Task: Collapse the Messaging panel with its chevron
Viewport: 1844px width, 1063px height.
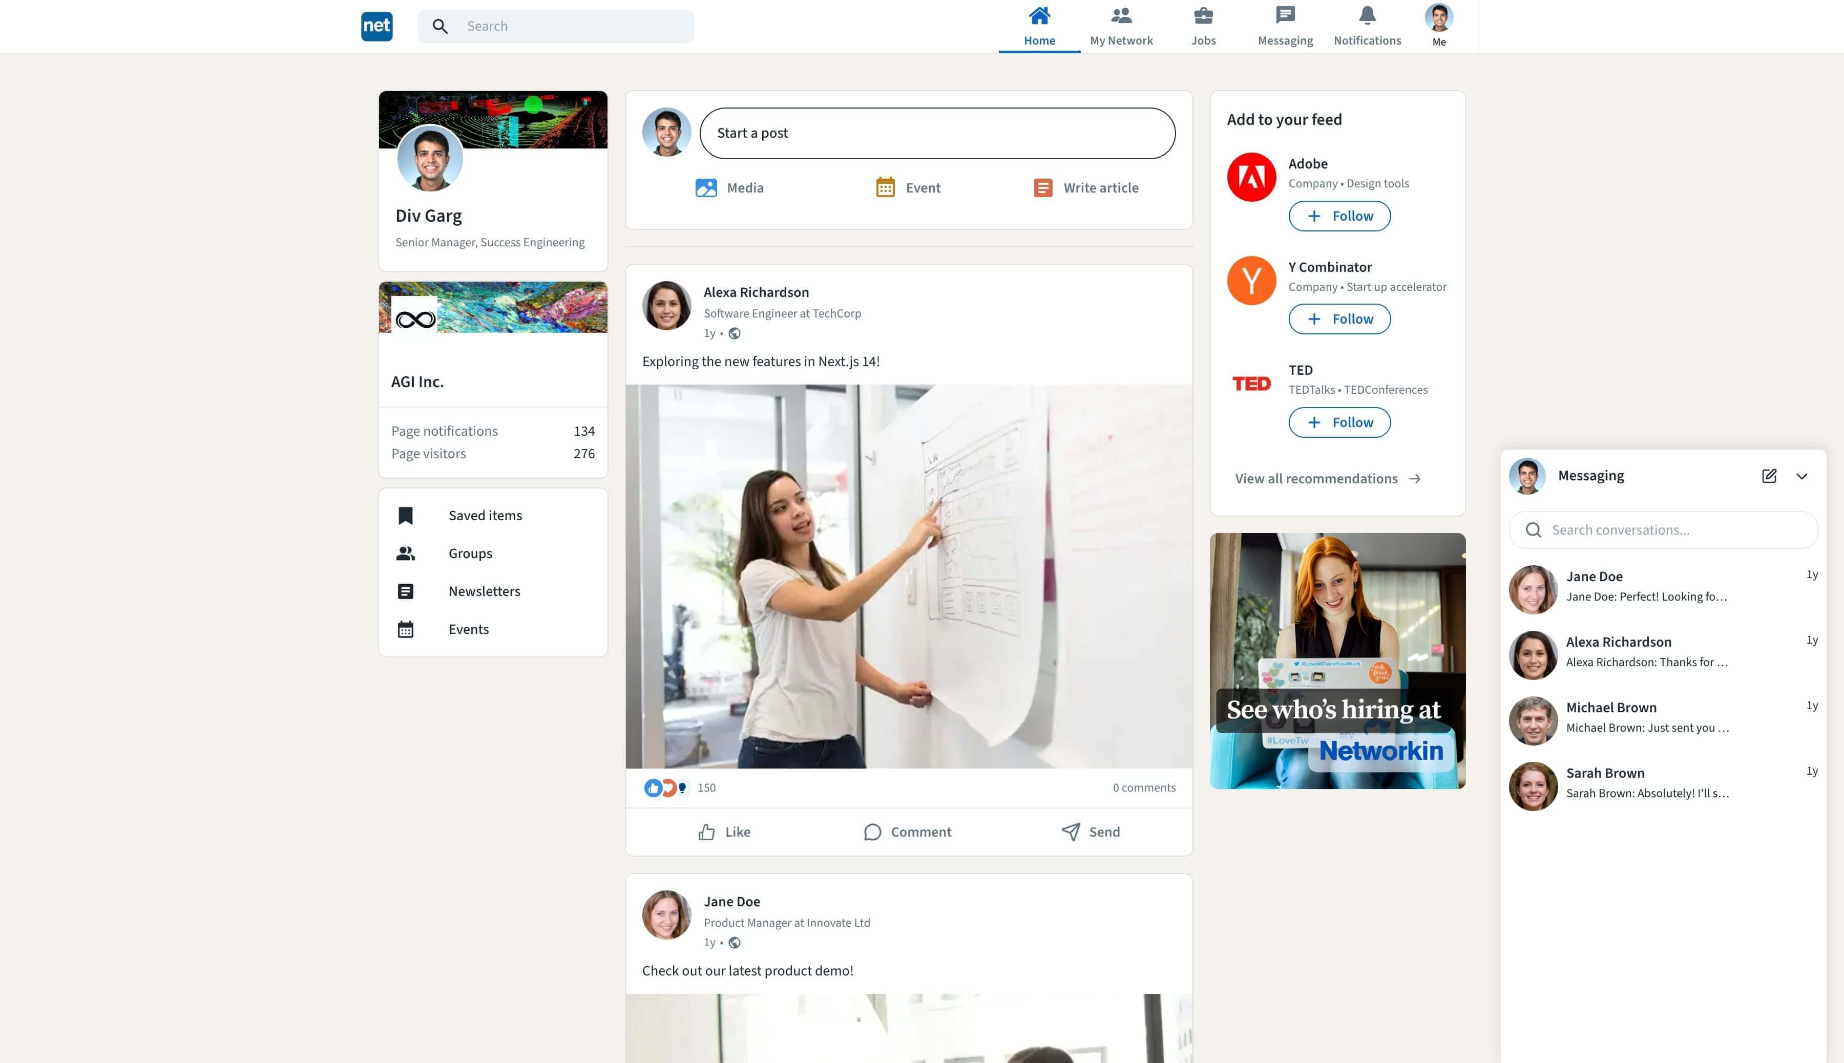Action: point(1801,475)
